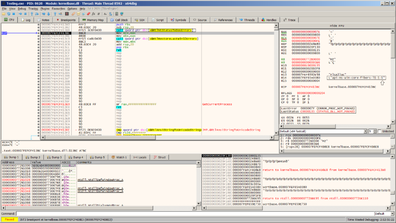Click the Stop debugging square icon
The width and height of the screenshot is (396, 223).
(13, 13)
